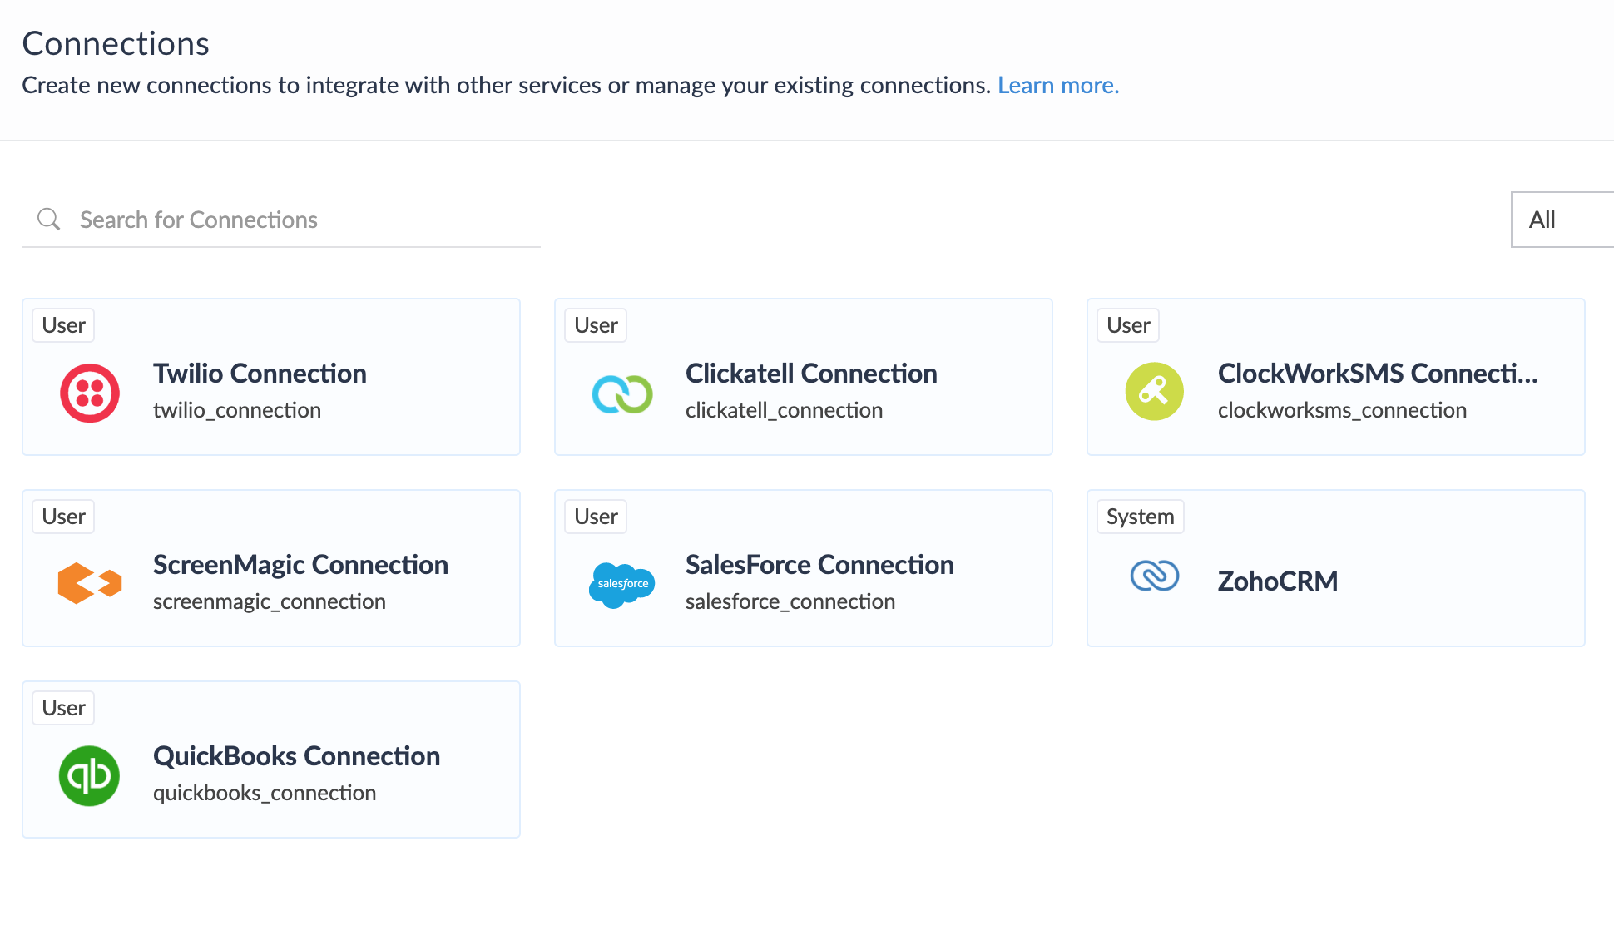Click the User badge on Twilio Connection
1614x950 pixels.
[62, 324]
